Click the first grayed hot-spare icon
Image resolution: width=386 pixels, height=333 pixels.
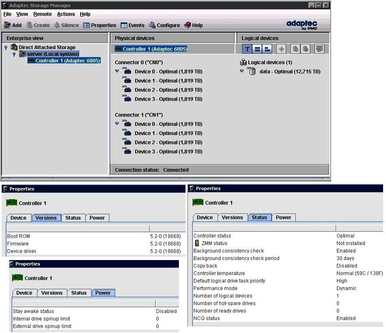pyautogui.click(x=295, y=49)
